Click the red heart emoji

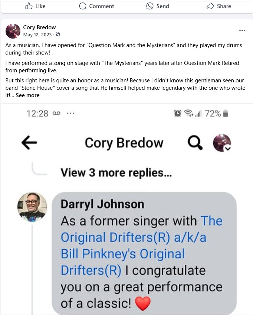[x=143, y=304]
